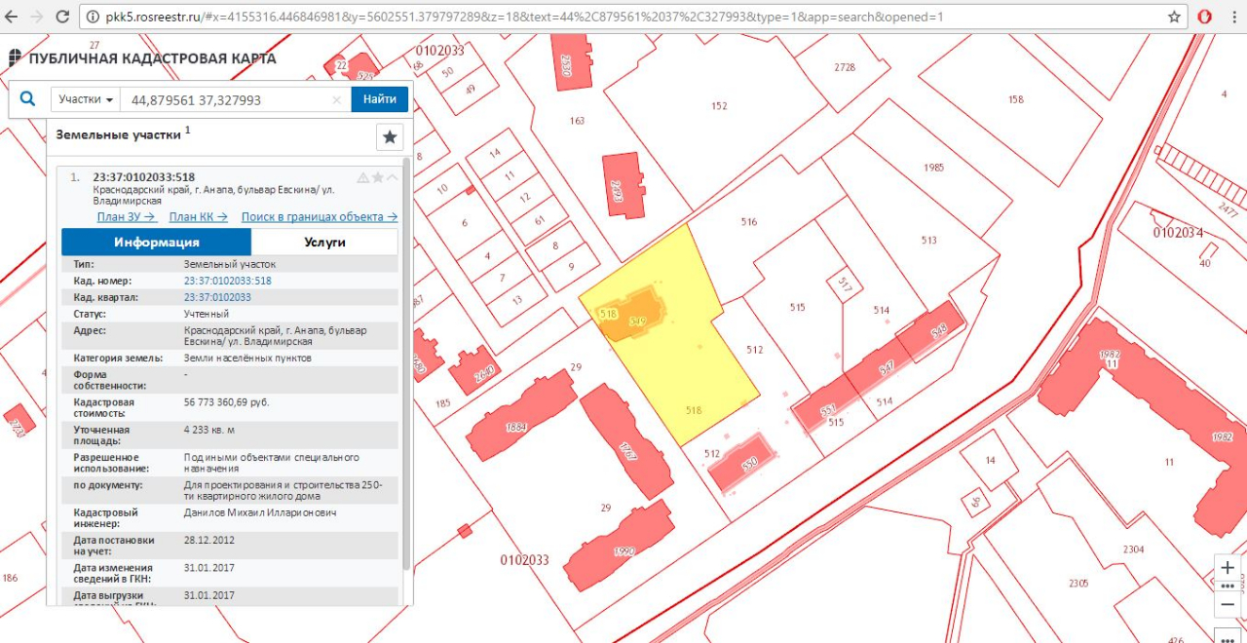Open favorites with the star button

click(390, 137)
